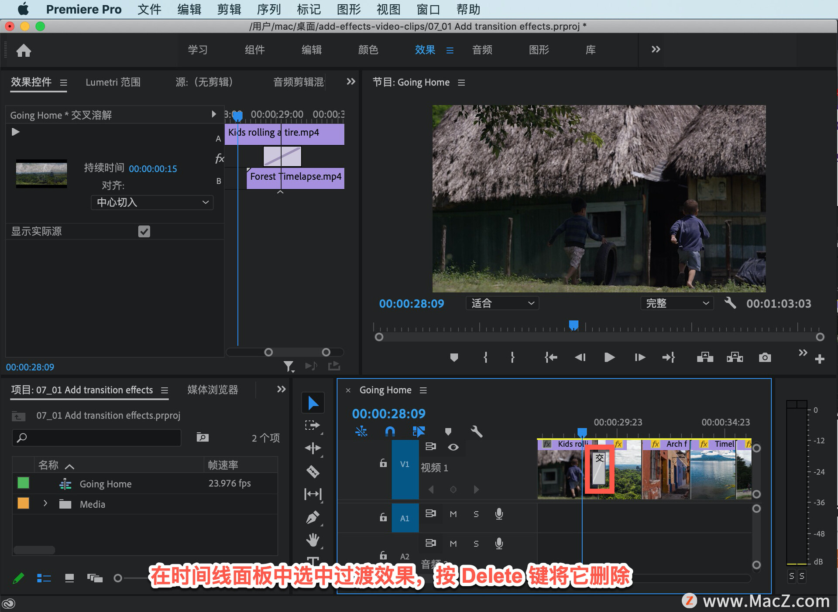Select the Going Home sequence item
The width and height of the screenshot is (838, 612).
click(105, 484)
